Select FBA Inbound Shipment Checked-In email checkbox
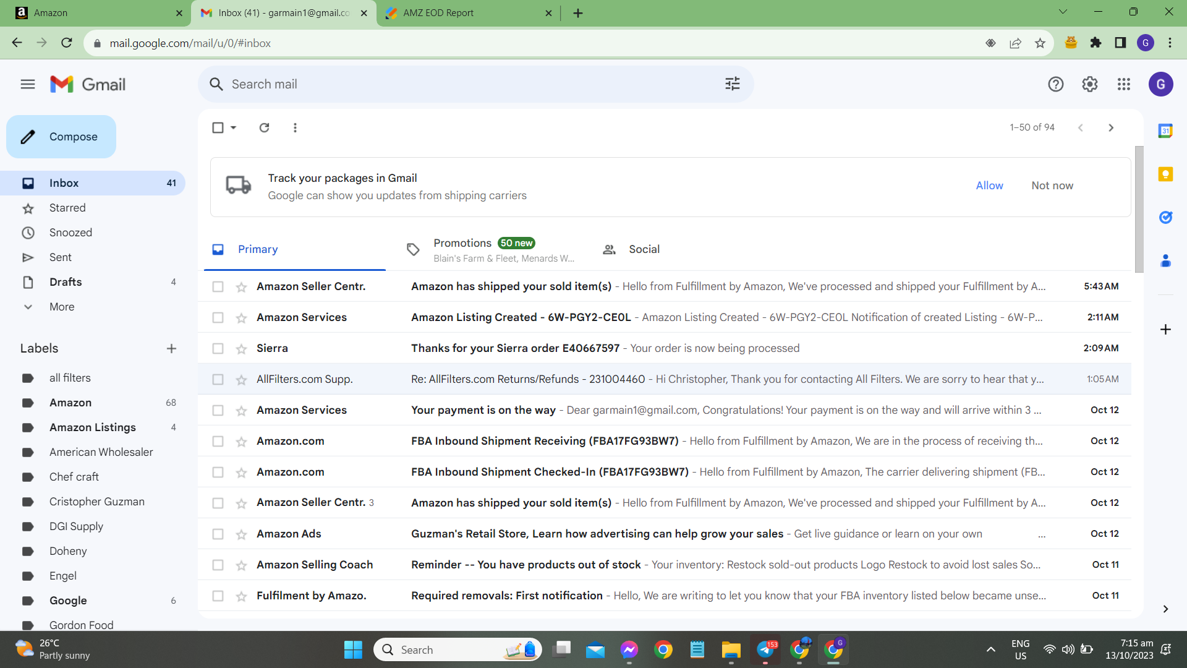Viewport: 1187px width, 668px height. (x=218, y=472)
